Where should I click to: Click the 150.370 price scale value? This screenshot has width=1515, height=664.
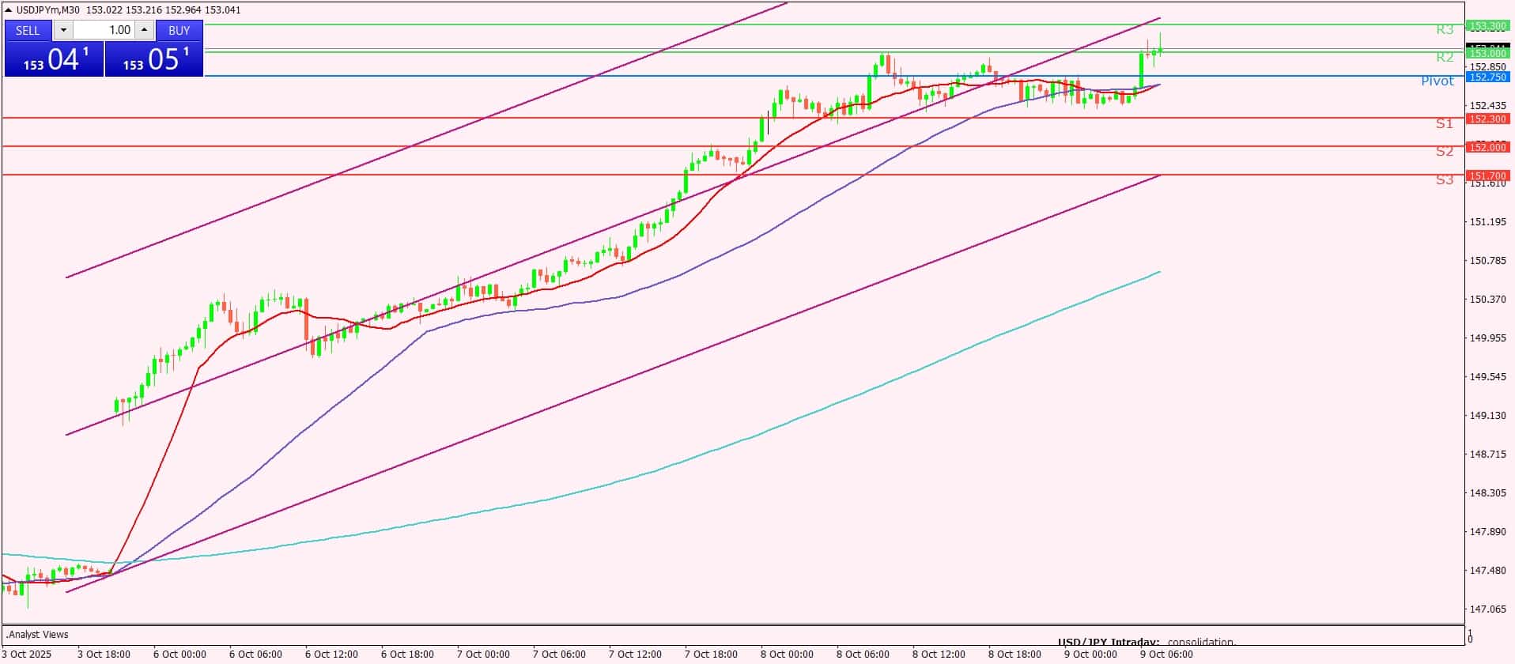coord(1487,300)
